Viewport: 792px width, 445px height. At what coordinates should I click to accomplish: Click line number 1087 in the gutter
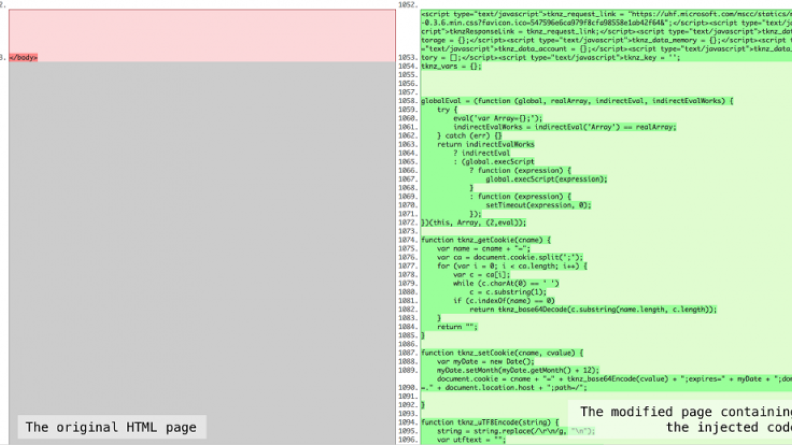[407, 353]
